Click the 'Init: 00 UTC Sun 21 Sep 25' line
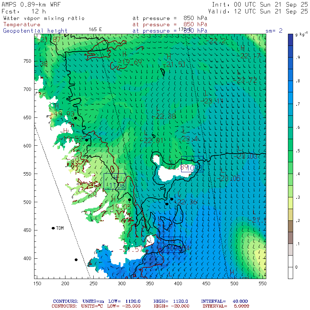 260,4
